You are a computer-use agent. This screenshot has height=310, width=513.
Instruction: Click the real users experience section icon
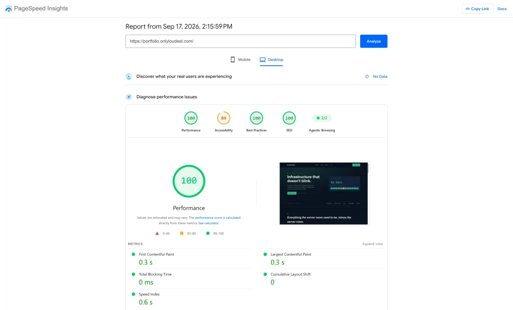129,77
